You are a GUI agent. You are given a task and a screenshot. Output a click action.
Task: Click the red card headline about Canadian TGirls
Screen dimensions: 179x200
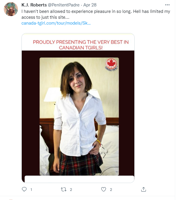(x=81, y=45)
